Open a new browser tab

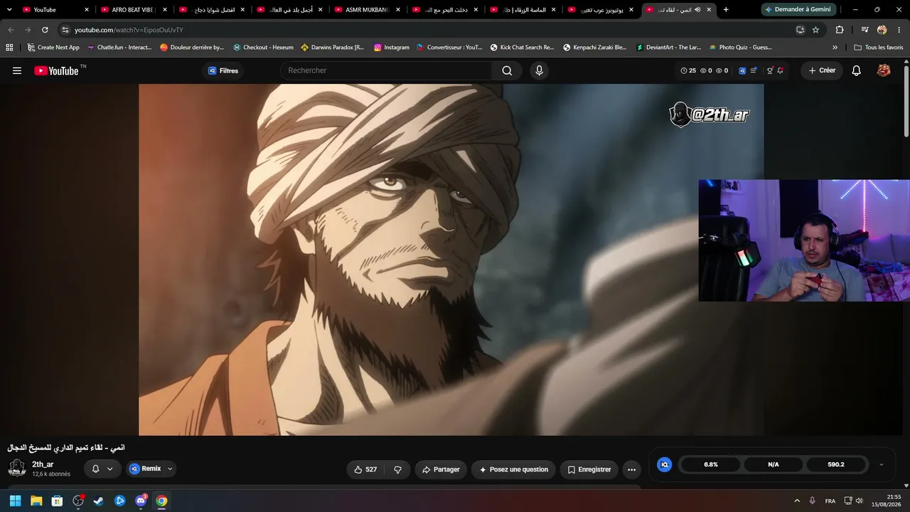[726, 10]
